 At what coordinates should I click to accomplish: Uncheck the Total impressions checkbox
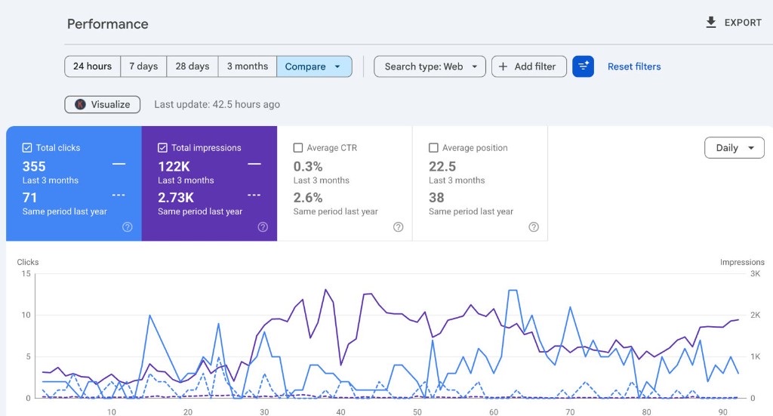[x=163, y=147]
